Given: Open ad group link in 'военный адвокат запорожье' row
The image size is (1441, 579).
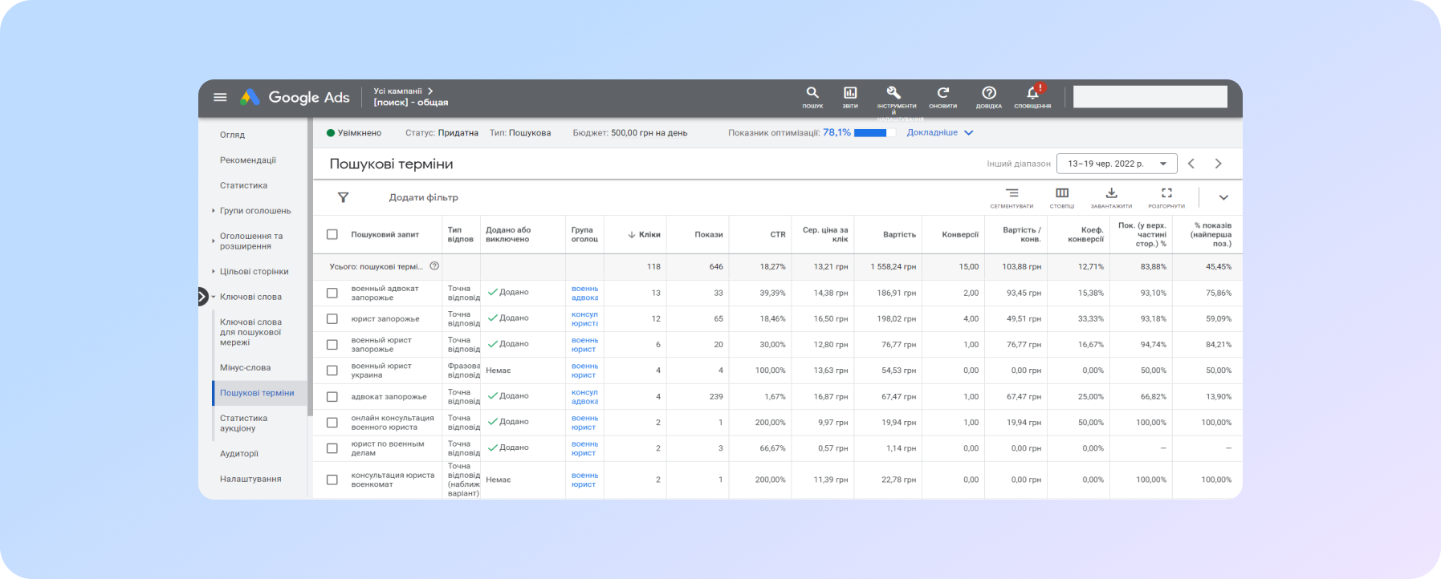Looking at the screenshot, I should [x=584, y=293].
